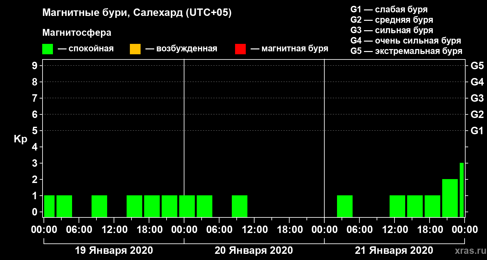Click the '19 Января 2020' date label
The height and width of the screenshot is (260, 487).
pyautogui.click(x=114, y=251)
